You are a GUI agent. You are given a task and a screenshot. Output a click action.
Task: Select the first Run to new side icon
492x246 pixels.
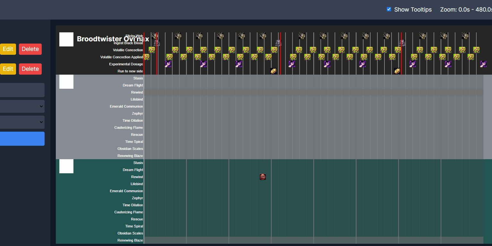(x=274, y=71)
